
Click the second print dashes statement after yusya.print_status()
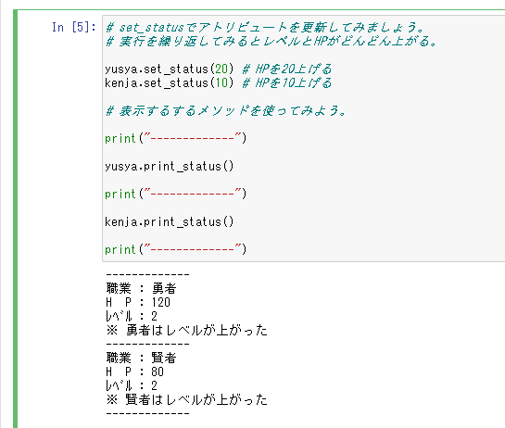click(176, 195)
